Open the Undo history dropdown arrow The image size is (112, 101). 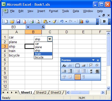66,21
